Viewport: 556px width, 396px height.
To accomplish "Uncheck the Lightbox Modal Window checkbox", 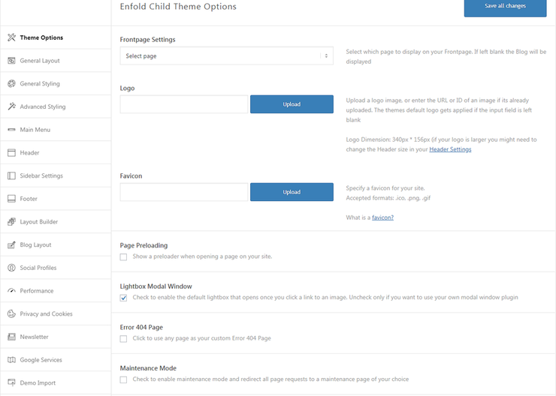I will [x=123, y=298].
